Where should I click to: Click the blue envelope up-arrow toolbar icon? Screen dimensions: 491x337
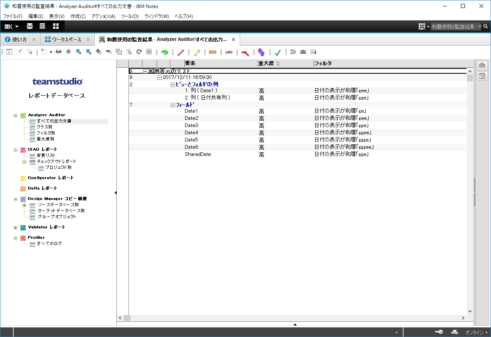point(89,52)
